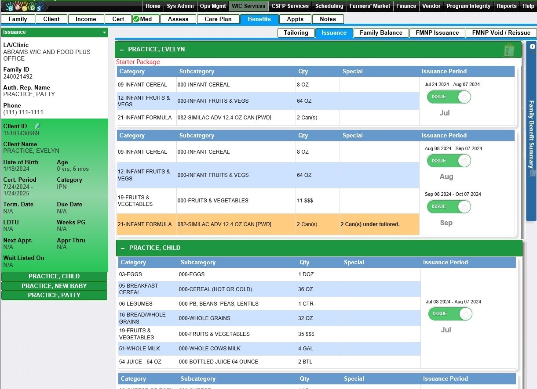Open the Tailoring sub-tab
The width and height of the screenshot is (537, 389).
296,33
